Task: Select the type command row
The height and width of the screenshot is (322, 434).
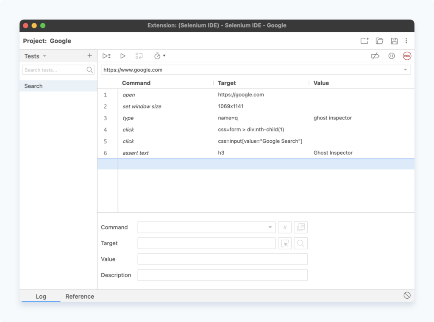Action: coord(256,118)
